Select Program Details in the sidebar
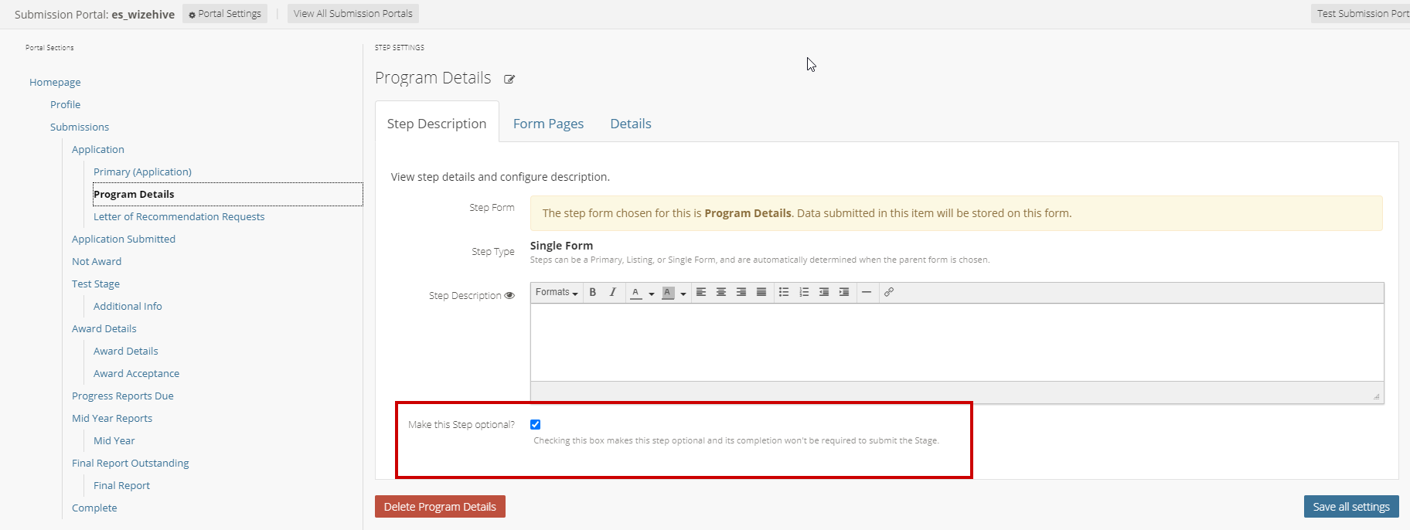1410x530 pixels. coord(227,194)
